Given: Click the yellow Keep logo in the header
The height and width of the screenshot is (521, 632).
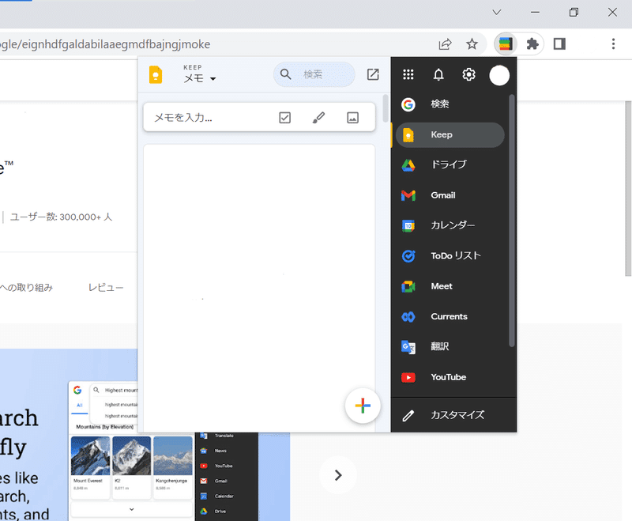Looking at the screenshot, I should (156, 74).
